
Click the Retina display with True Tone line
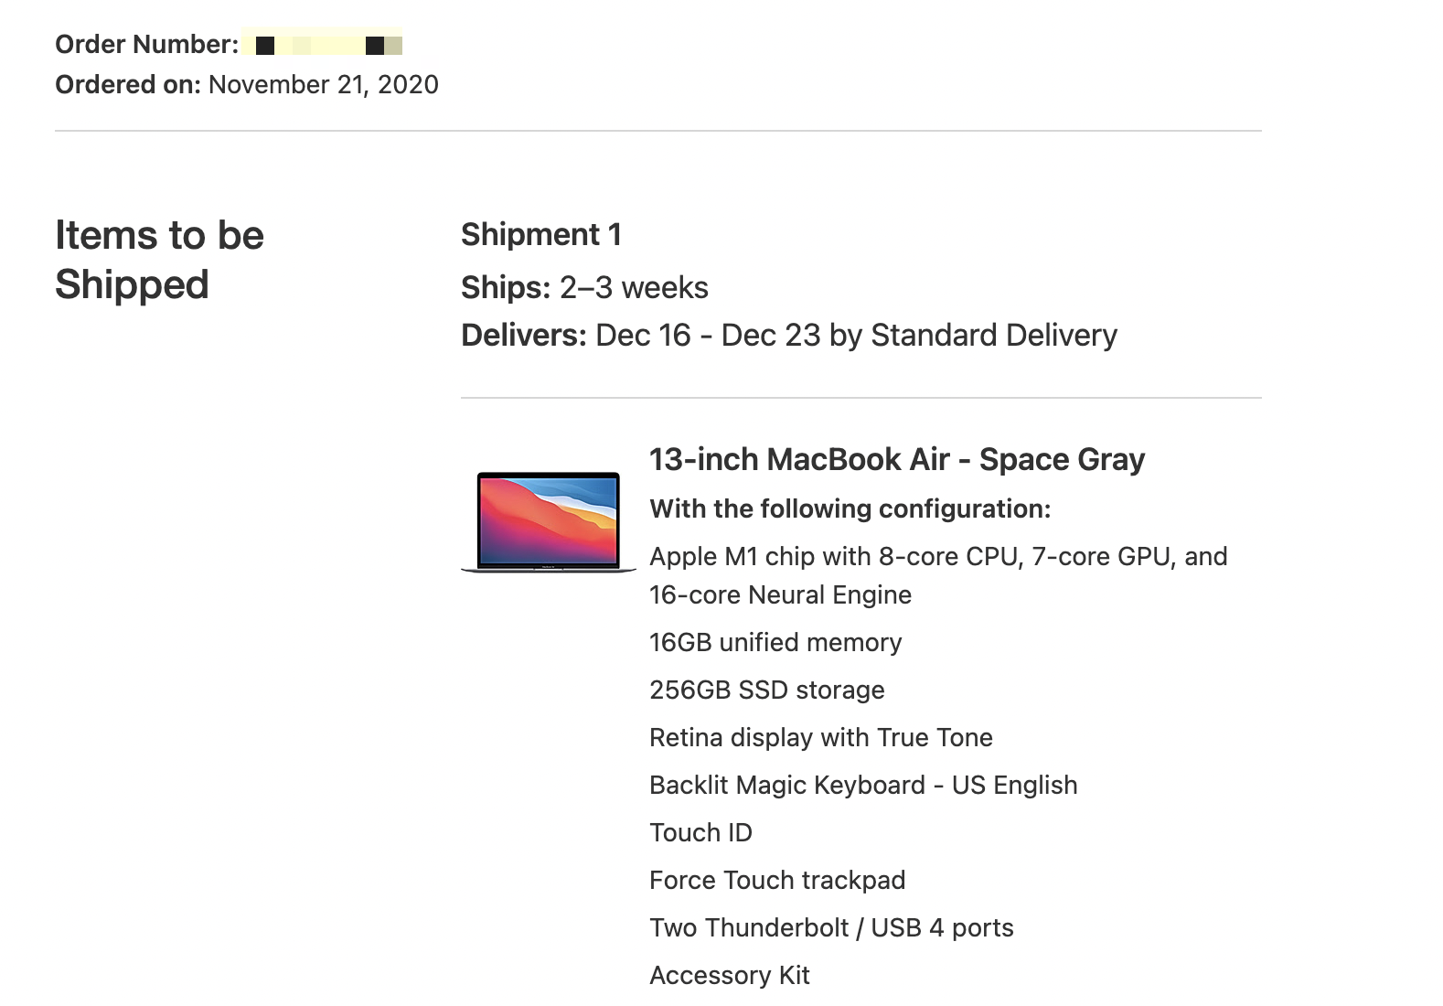(x=820, y=737)
